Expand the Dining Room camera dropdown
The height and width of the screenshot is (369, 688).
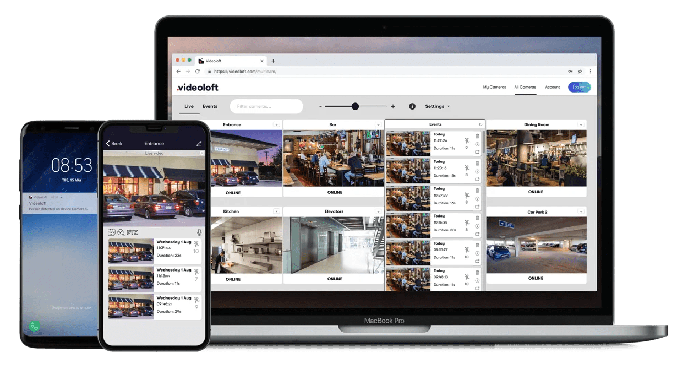(582, 124)
